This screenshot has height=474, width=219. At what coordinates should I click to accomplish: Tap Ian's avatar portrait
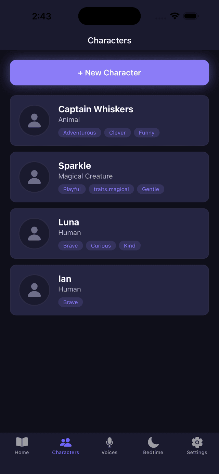coord(34,290)
